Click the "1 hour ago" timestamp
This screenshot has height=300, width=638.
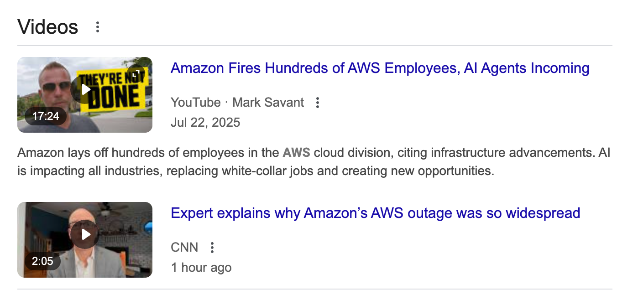(x=201, y=268)
